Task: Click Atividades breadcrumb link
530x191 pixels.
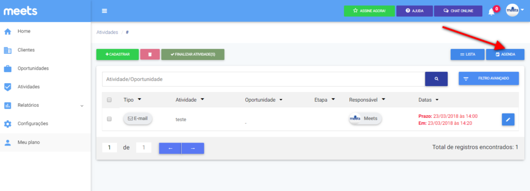Action: pos(107,33)
